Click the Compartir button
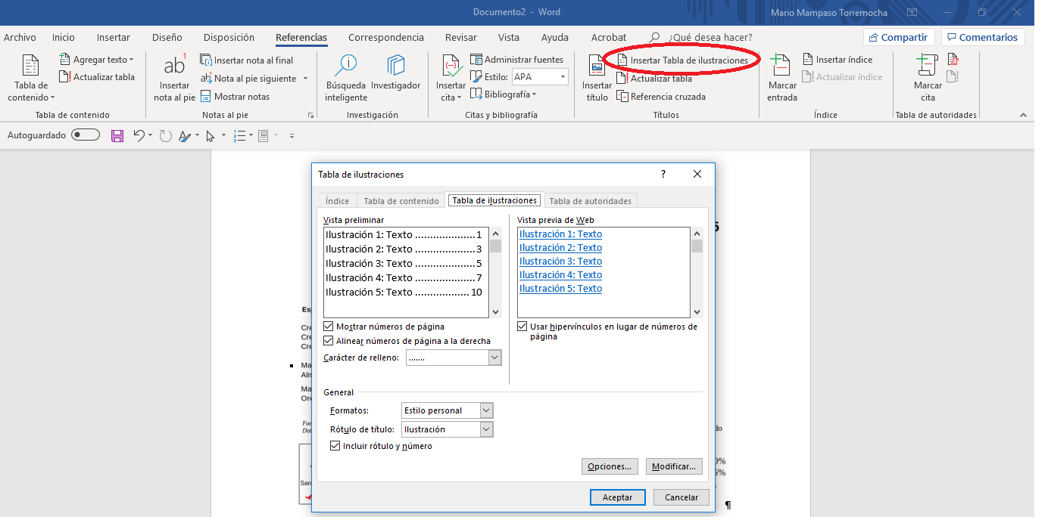The height and width of the screenshot is (517, 1051). coord(899,37)
